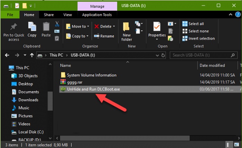
Task: Open Videos in navigation pane
Action: click(x=21, y=124)
